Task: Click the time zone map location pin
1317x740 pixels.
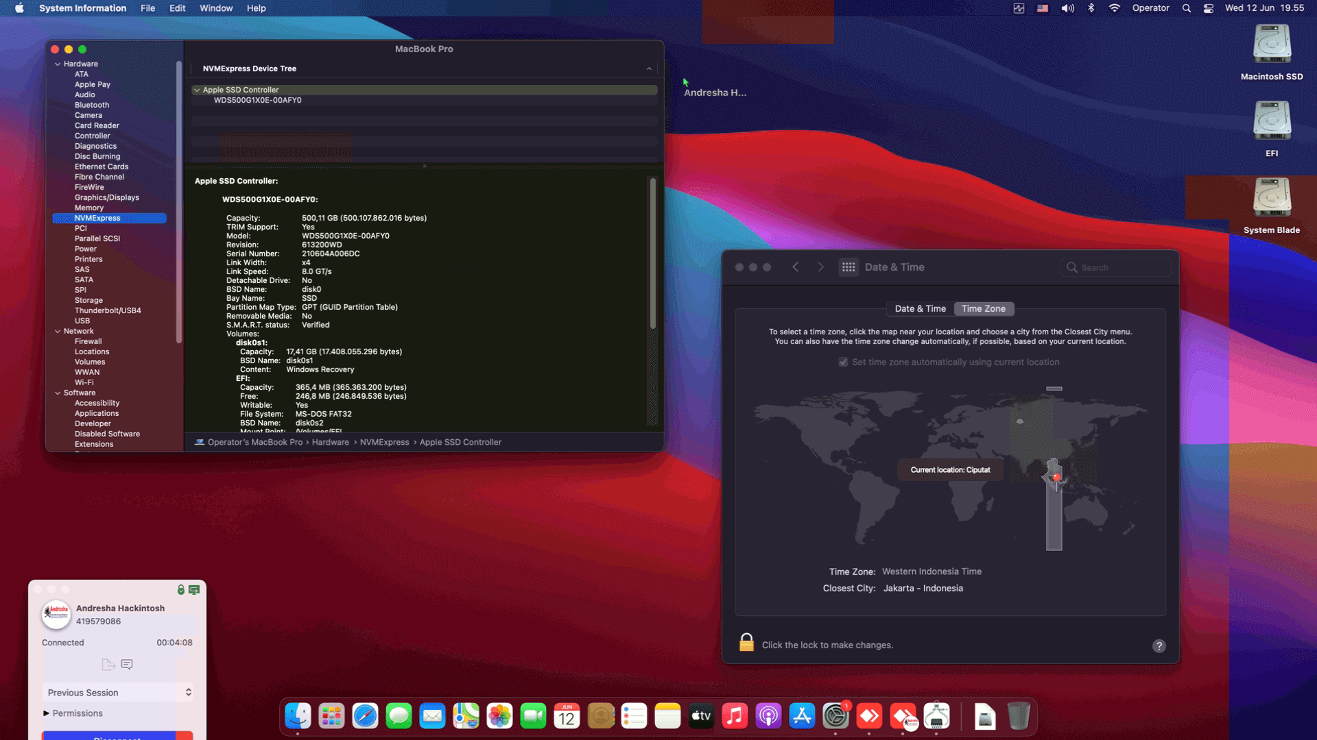Action: [x=1056, y=477]
